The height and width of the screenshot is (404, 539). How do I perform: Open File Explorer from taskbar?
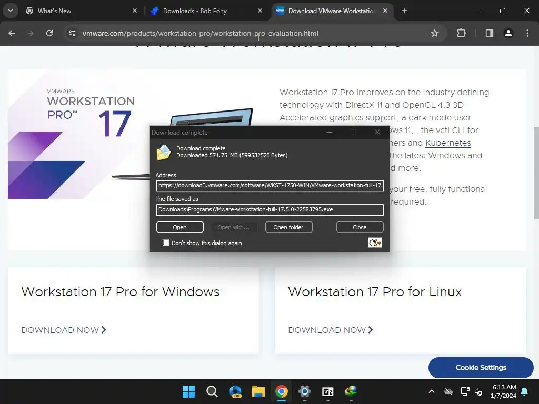point(258,391)
